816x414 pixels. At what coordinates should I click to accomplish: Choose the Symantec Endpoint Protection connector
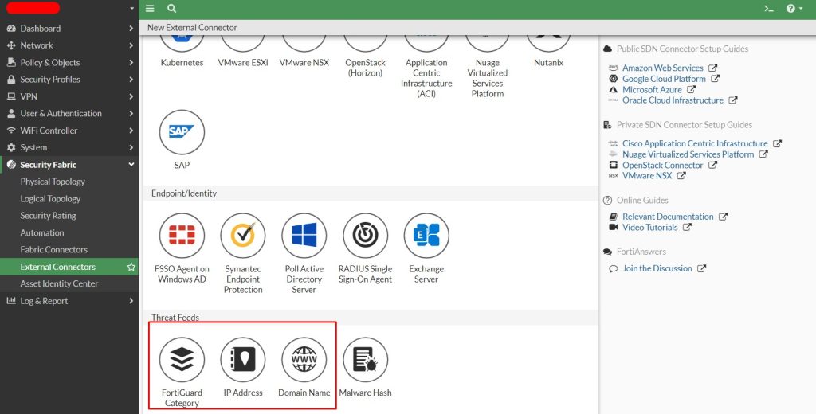click(x=243, y=236)
